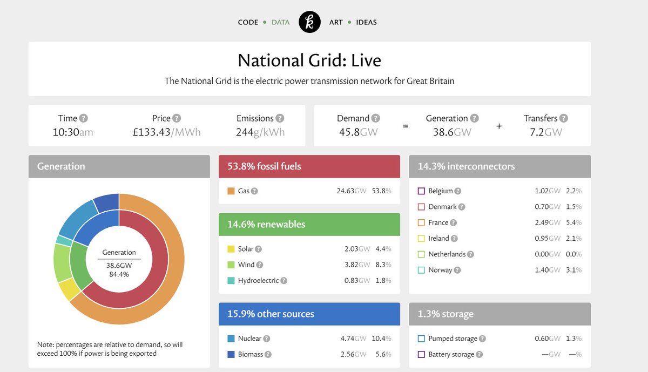648x372 pixels.
Task: Click the Belgium outlined swatch
Action: click(x=422, y=191)
